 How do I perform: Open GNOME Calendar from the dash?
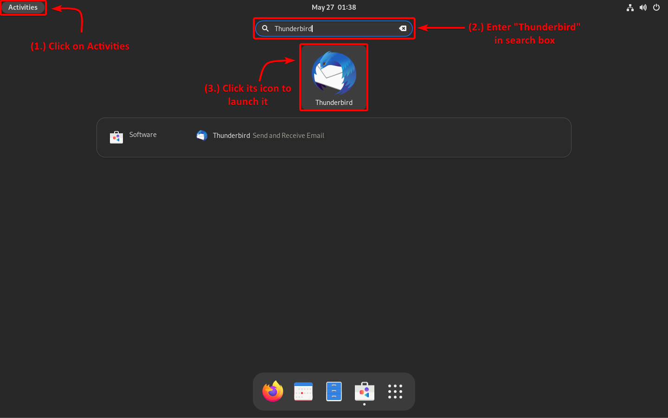pyautogui.click(x=303, y=392)
